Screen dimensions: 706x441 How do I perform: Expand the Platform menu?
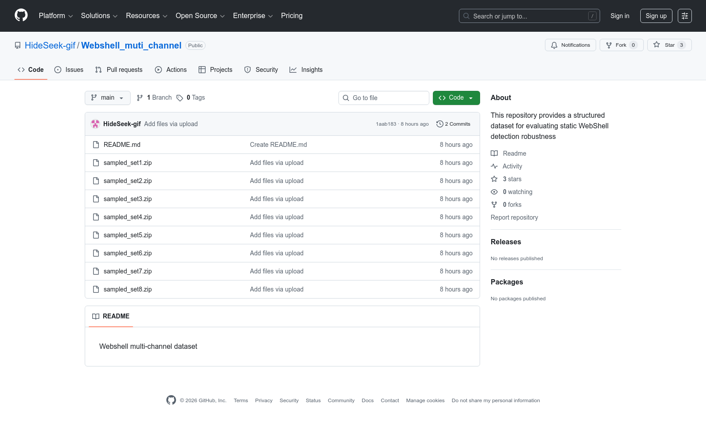(x=56, y=16)
